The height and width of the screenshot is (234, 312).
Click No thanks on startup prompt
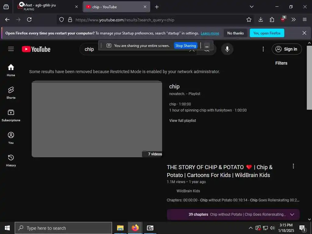click(236, 33)
